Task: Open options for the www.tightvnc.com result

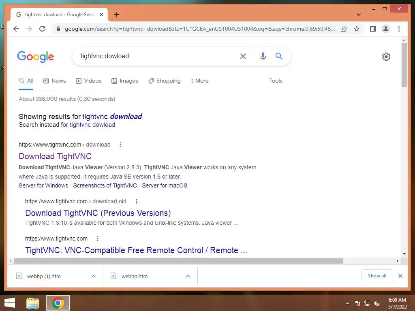Action: pos(98,239)
